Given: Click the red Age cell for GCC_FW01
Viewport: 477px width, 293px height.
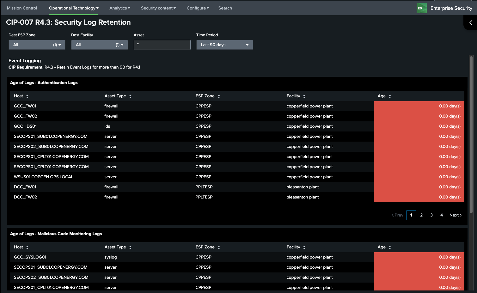Looking at the screenshot, I should [419, 106].
